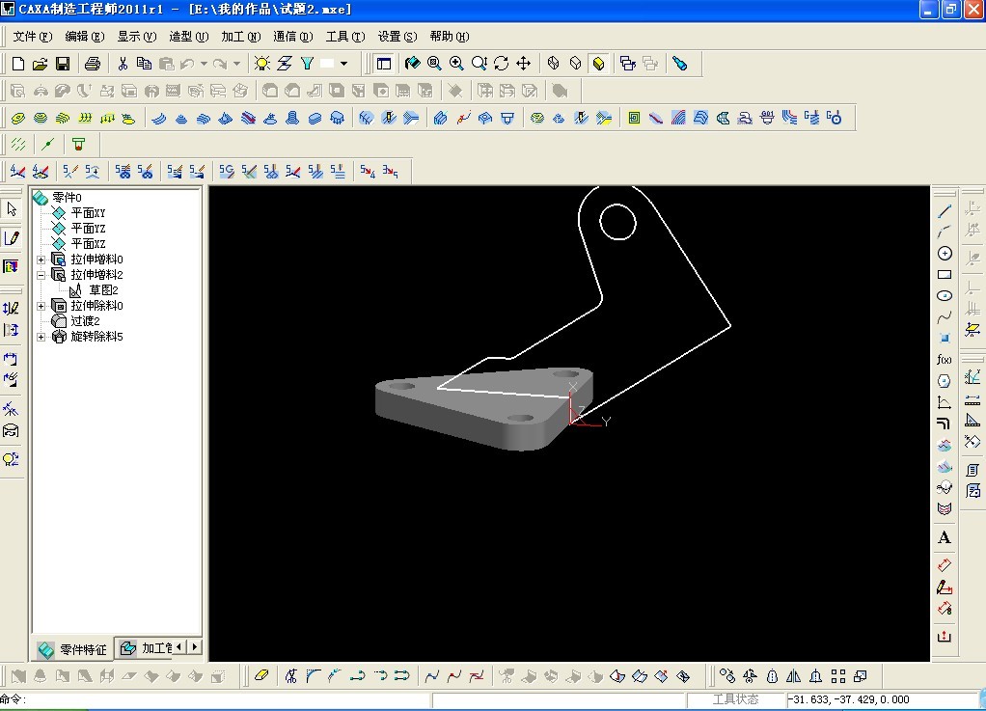Rotate view with the circular arrows icon
Screen dimensions: 986x711
tap(501, 64)
